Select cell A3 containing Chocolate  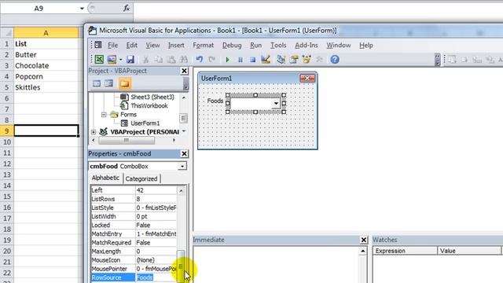(46, 65)
